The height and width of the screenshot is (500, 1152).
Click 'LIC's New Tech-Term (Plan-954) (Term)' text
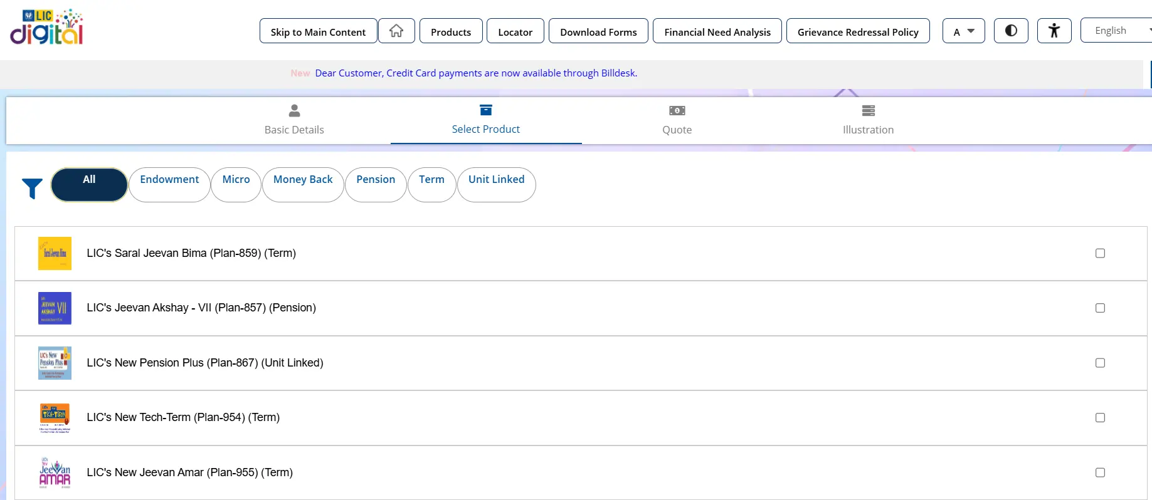[x=183, y=417]
